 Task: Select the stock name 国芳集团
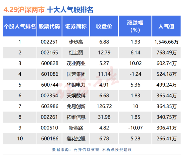click(76, 74)
